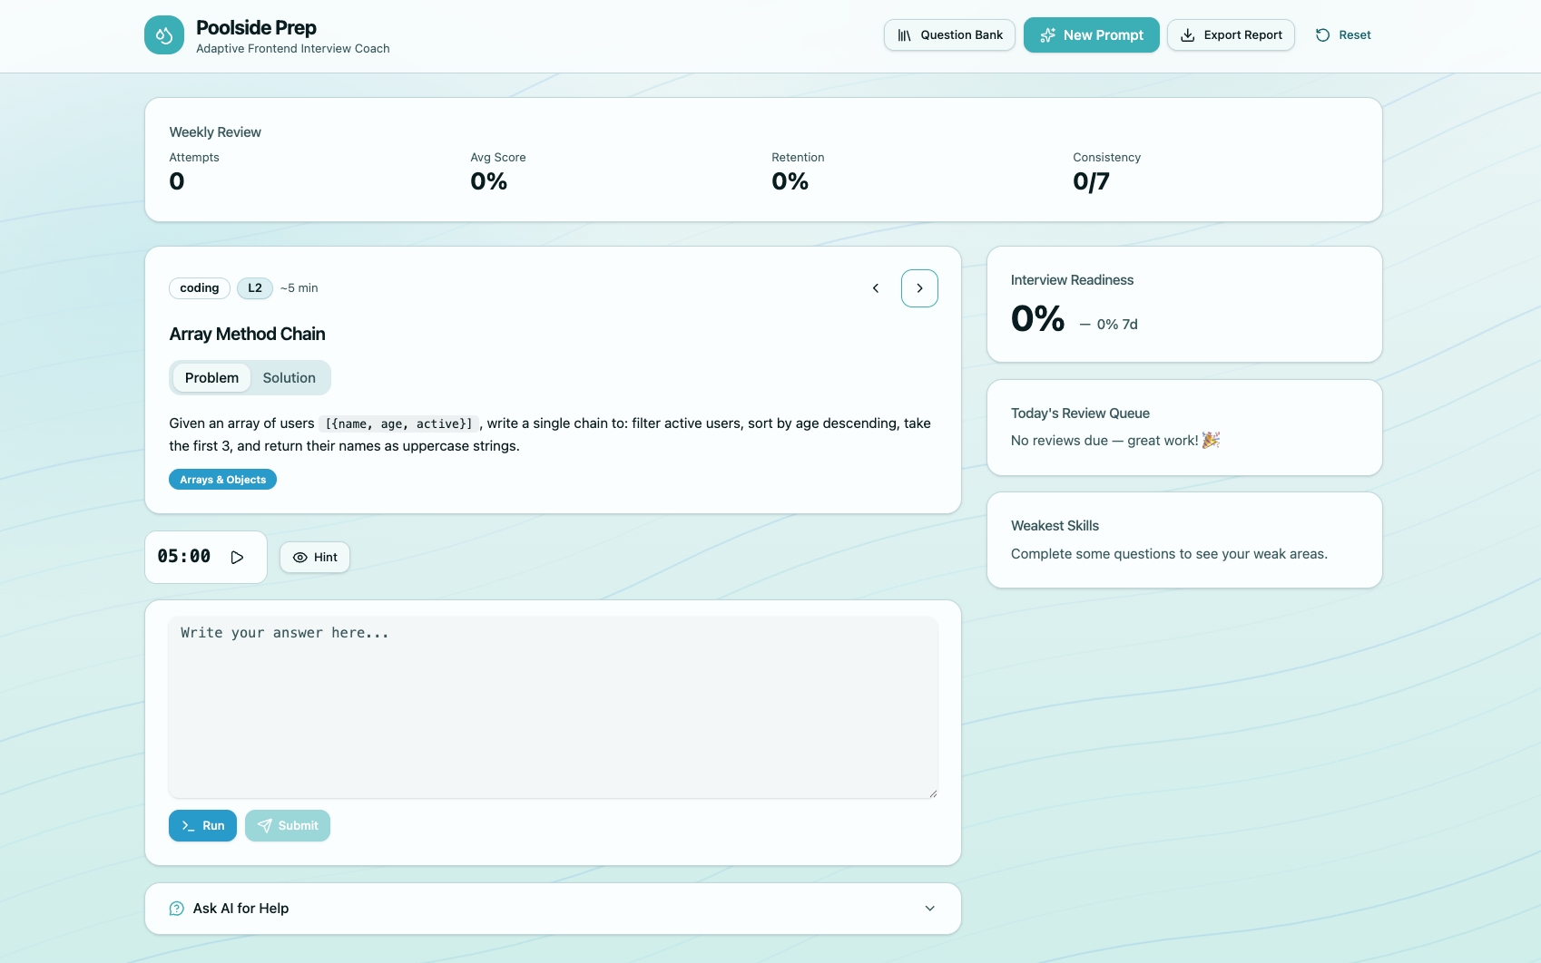
Task: Click the Weekly Review heading
Action: pos(215,132)
